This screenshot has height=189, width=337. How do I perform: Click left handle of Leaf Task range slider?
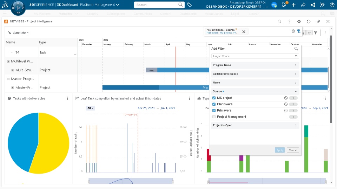click(x=89, y=182)
